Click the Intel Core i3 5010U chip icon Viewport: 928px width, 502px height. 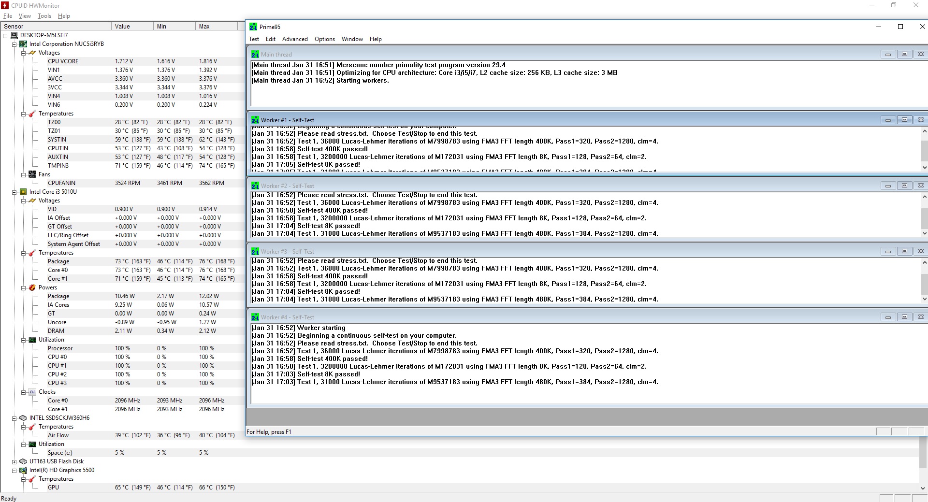[x=23, y=192]
